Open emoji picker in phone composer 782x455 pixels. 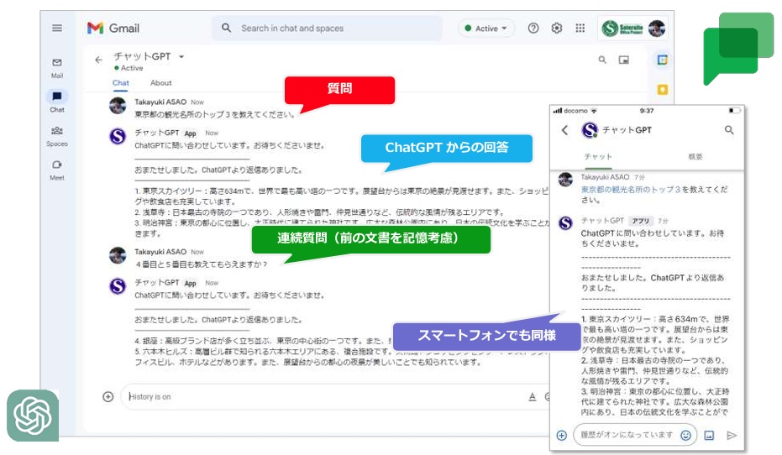tap(685, 435)
